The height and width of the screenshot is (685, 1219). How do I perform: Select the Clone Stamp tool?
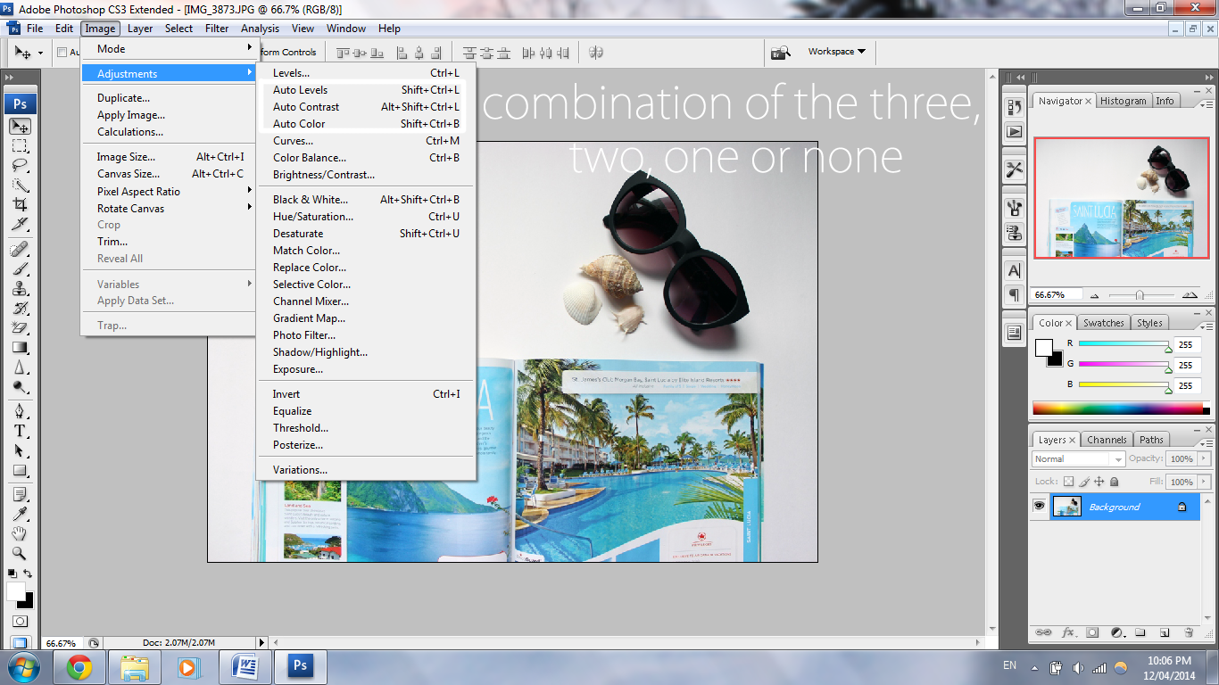[20, 289]
